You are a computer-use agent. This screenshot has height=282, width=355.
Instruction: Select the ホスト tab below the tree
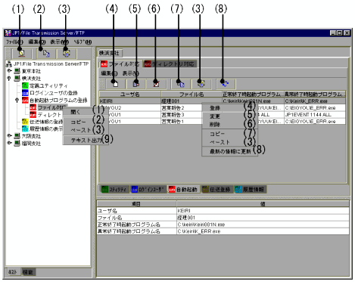pyautogui.click(x=12, y=272)
